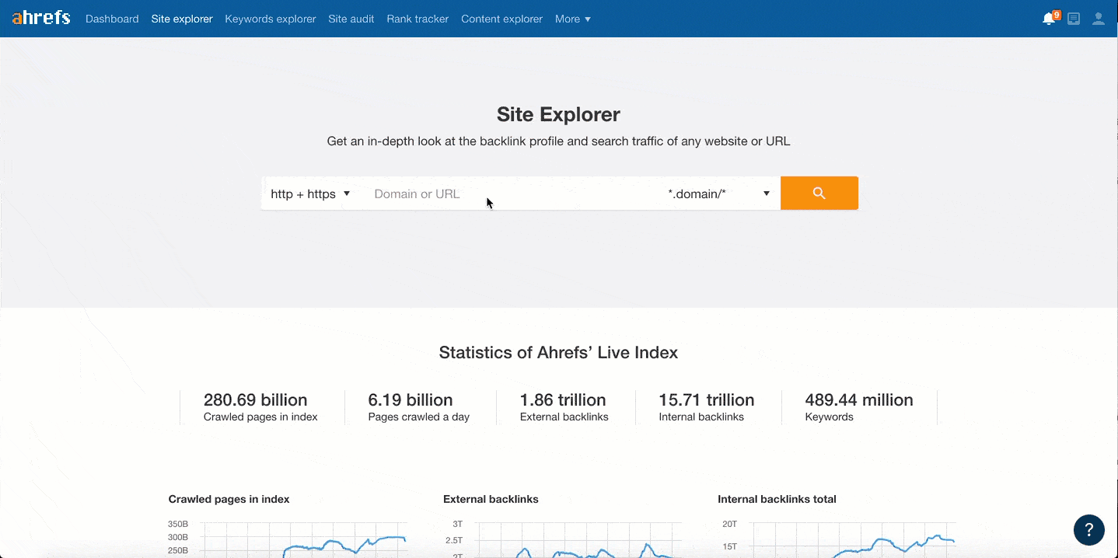Focus the Domain or URL input field
Screen dimensions: 1118x558
510,194
